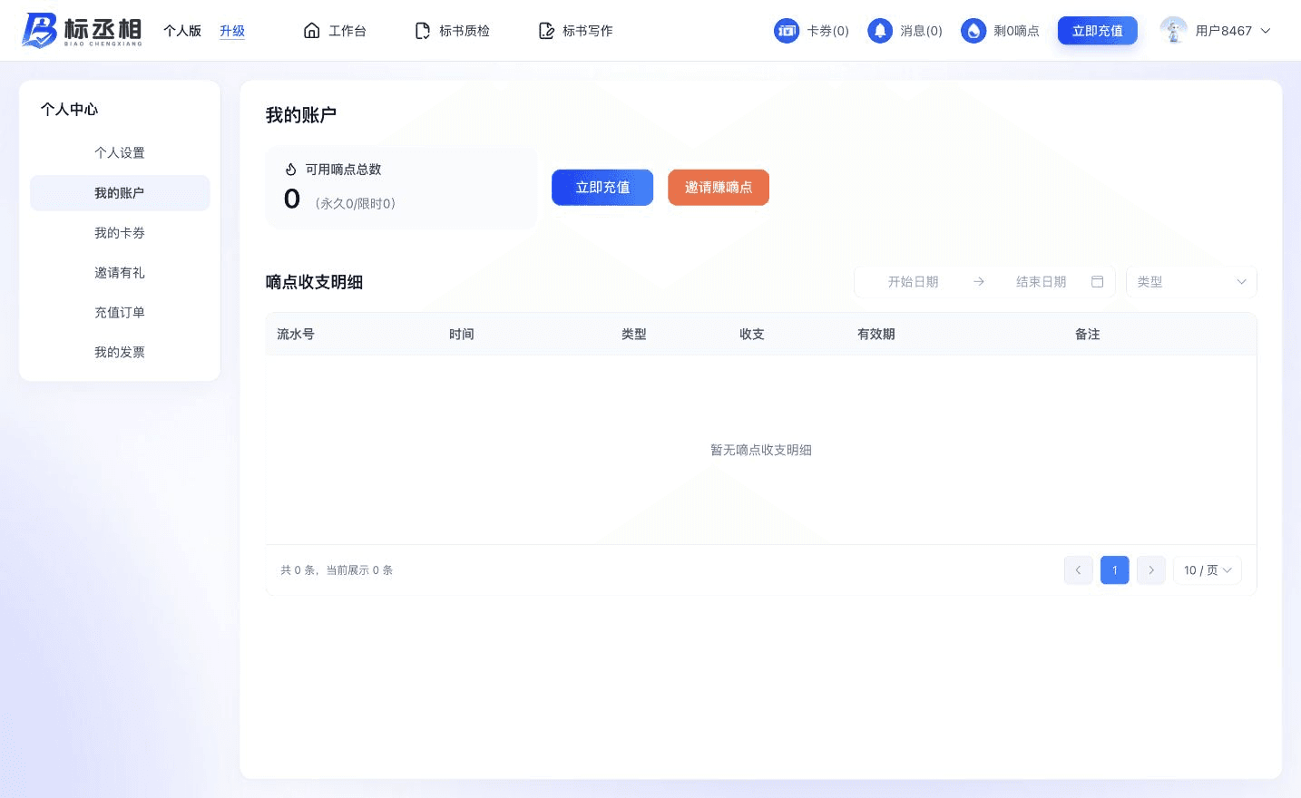This screenshot has width=1301, height=798.
Task: Open the 消息 bell icon
Action: (x=880, y=31)
